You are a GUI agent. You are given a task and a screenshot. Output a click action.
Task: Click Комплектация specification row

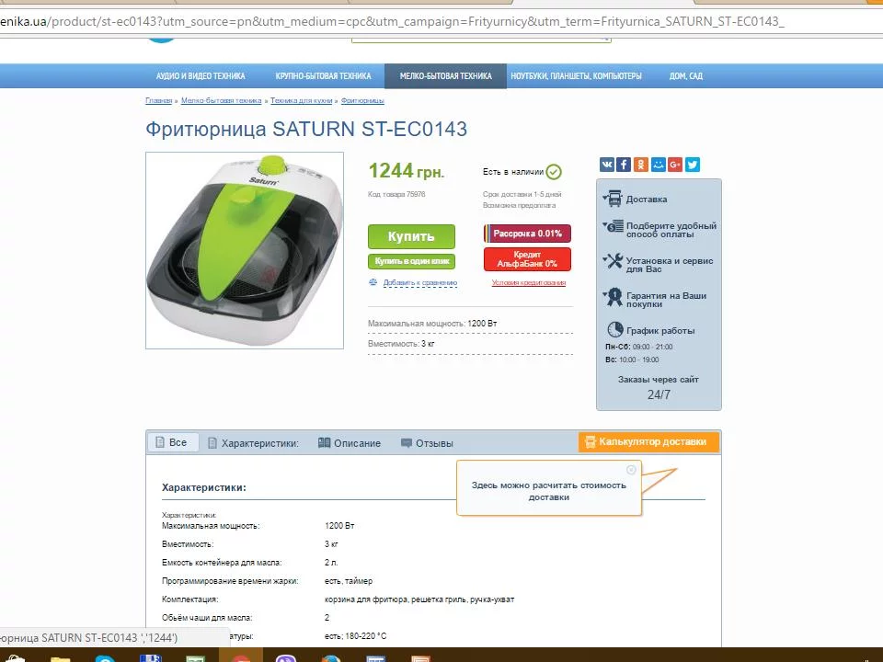pos(338,599)
